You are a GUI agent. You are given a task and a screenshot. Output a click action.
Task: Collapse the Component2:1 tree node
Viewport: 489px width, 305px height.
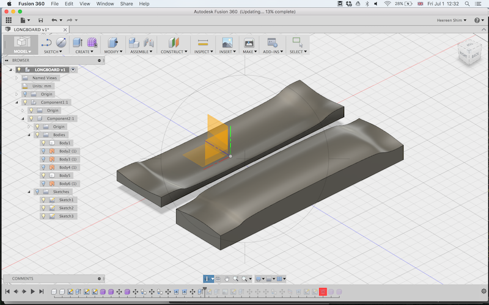coord(23,118)
